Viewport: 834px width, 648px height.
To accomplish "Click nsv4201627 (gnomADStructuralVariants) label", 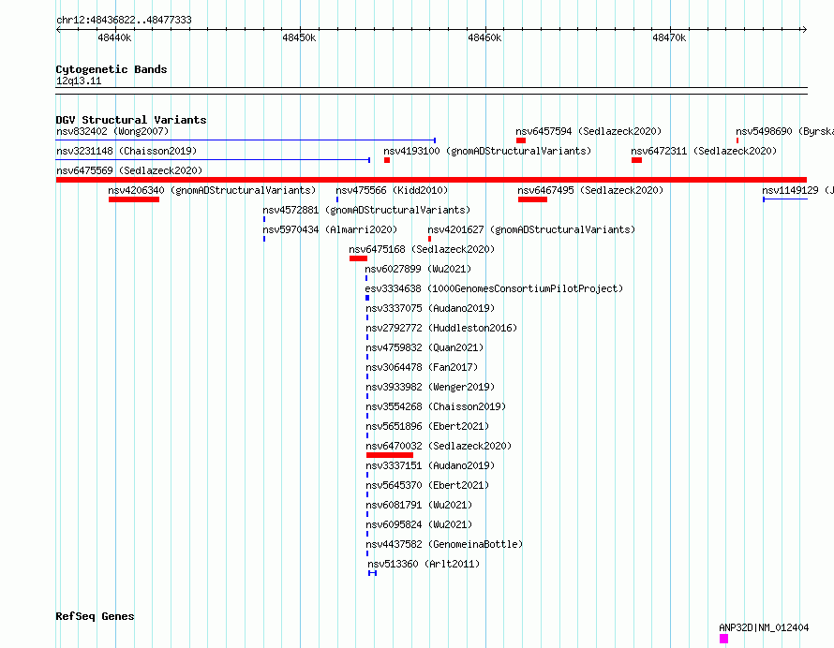I will coord(531,229).
